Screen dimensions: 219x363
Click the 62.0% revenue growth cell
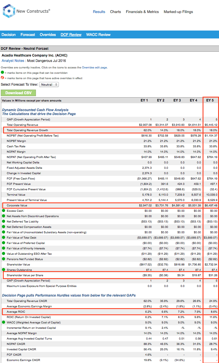[x=148, y=130]
